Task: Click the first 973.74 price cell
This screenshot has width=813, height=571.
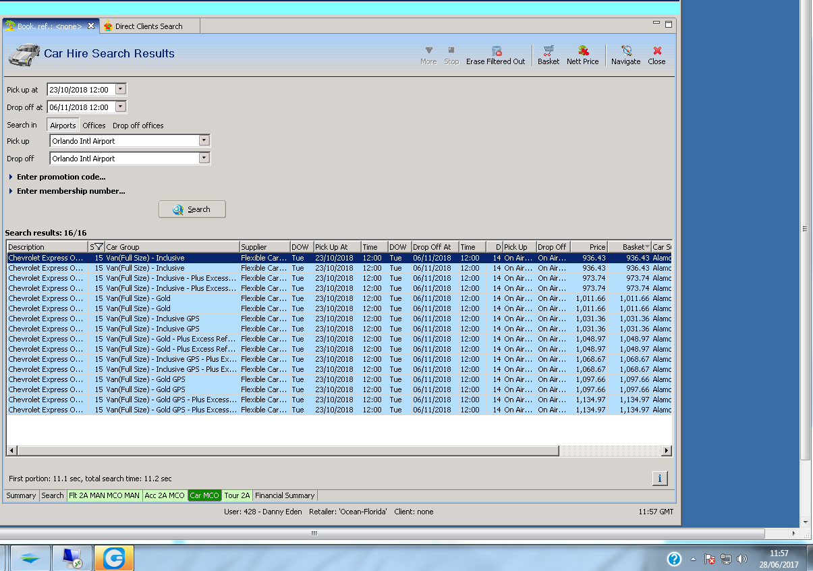Action: coord(590,278)
